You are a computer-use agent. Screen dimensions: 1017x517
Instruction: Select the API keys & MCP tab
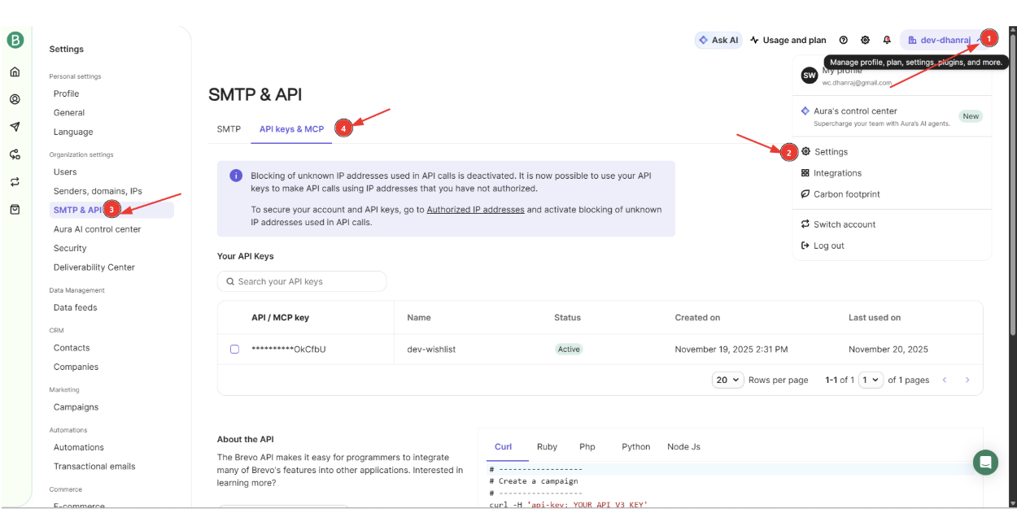(291, 129)
